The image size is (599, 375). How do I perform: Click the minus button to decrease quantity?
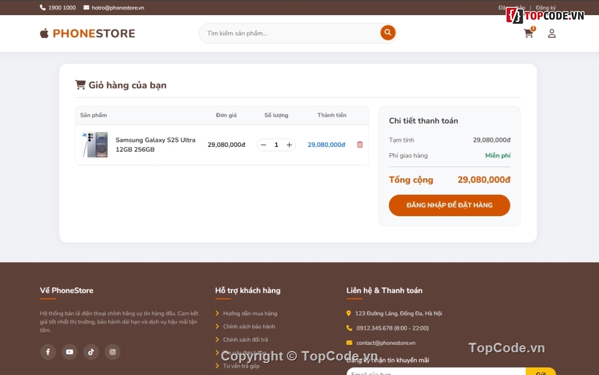pos(263,144)
